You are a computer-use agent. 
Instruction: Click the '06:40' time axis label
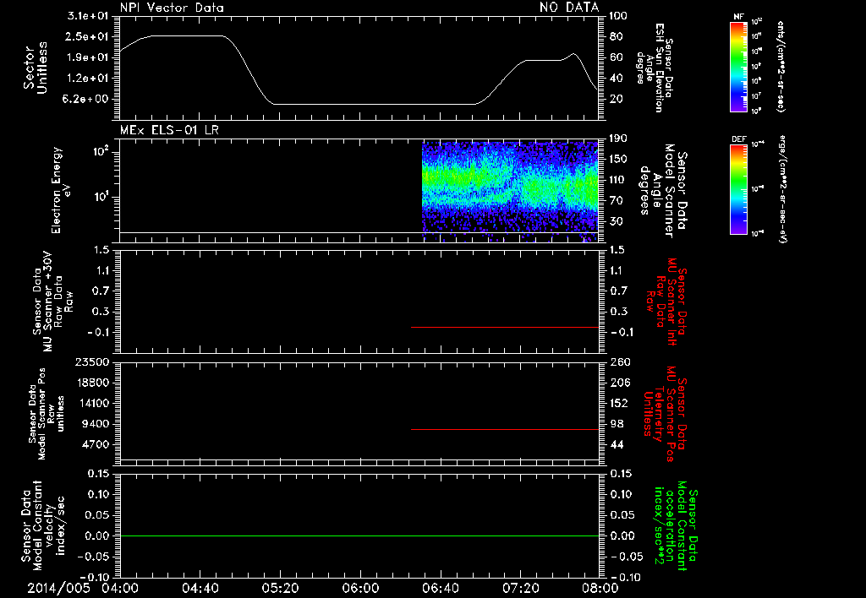tap(440, 588)
